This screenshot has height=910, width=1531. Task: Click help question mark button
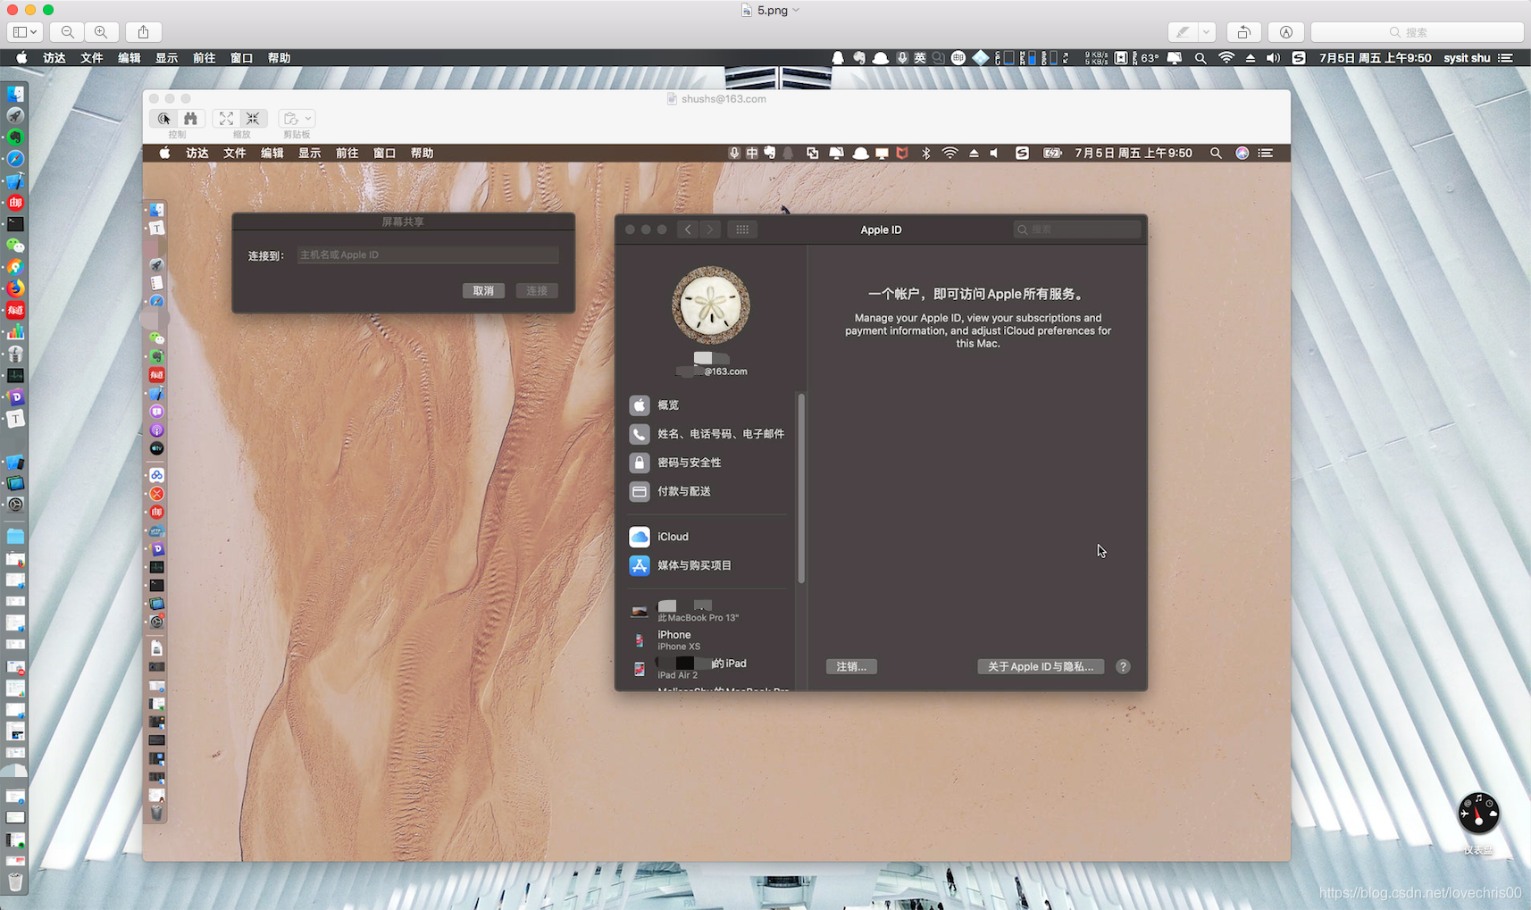1123,667
